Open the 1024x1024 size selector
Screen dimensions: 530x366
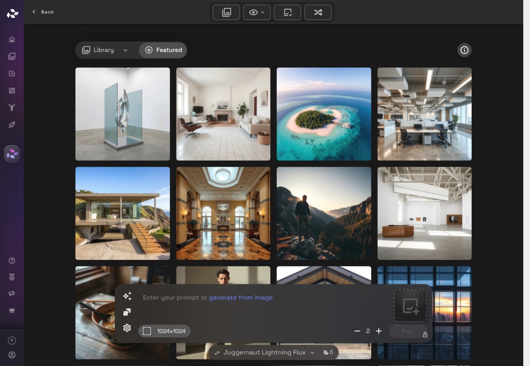click(x=164, y=331)
